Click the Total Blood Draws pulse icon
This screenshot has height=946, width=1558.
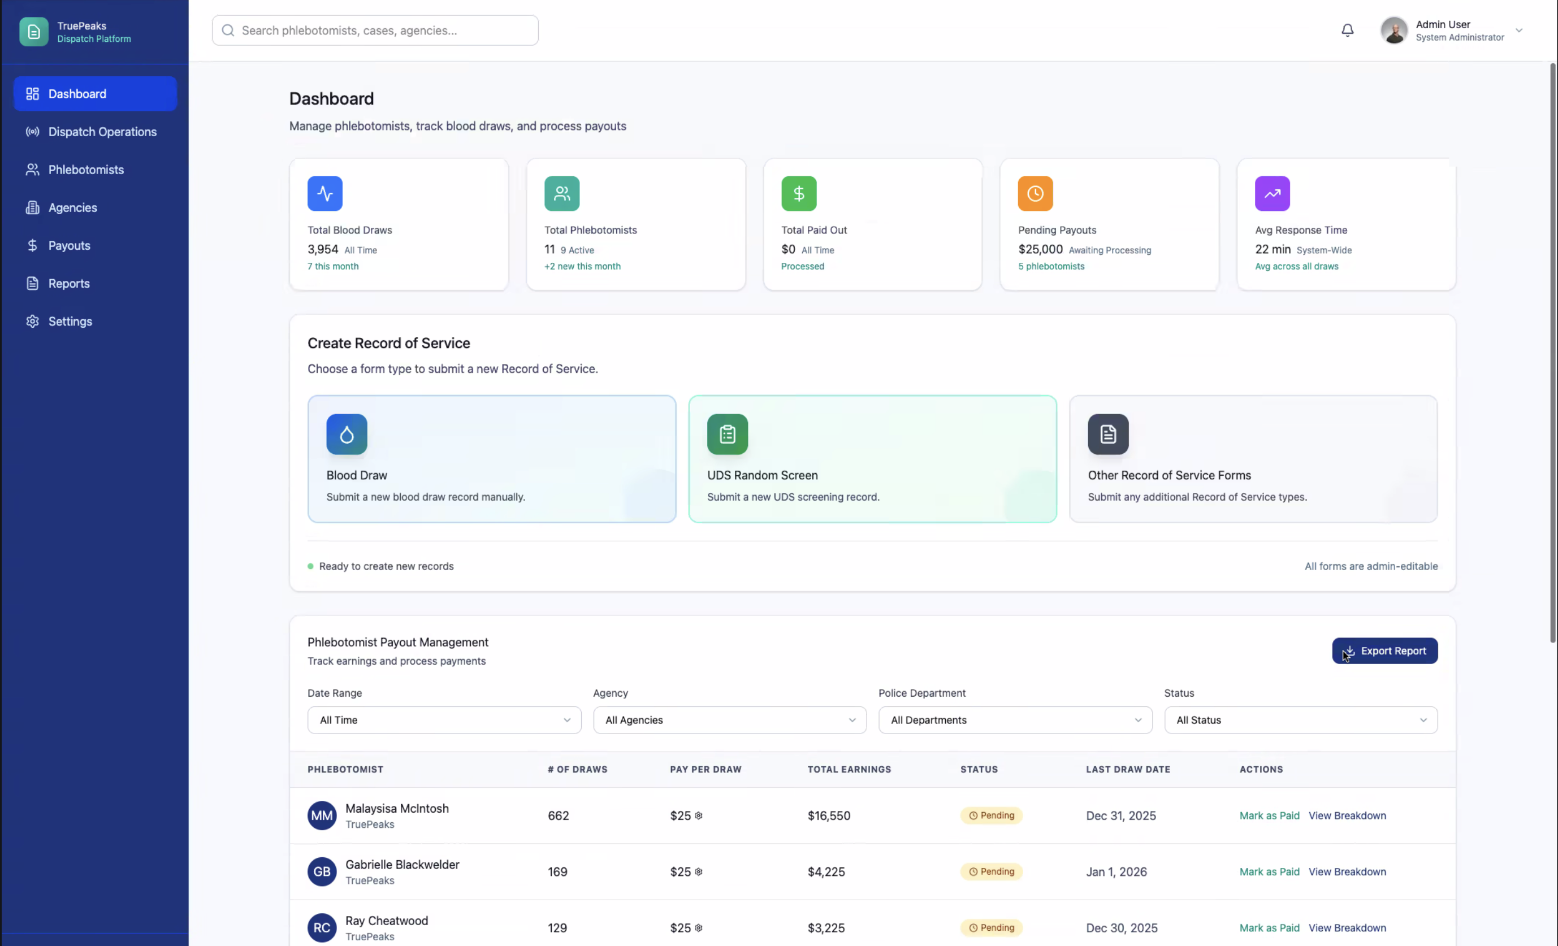point(324,193)
